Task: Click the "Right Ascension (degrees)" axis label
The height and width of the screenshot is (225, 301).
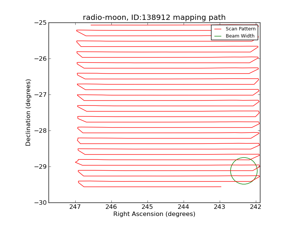Action: (x=154, y=214)
